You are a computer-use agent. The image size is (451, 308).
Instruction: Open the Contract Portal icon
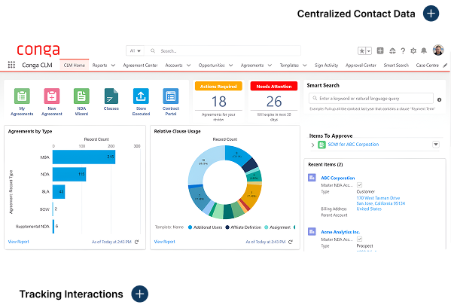(171, 96)
